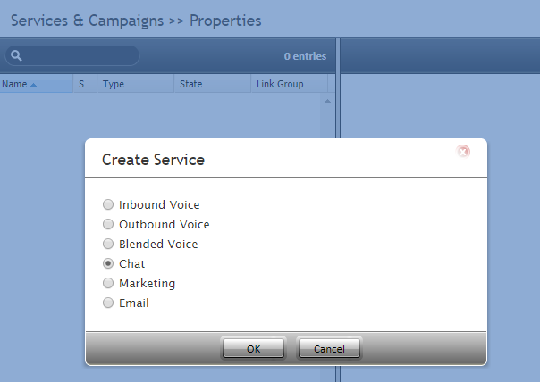
Task: Confirm with the OK button
Action: [254, 349]
